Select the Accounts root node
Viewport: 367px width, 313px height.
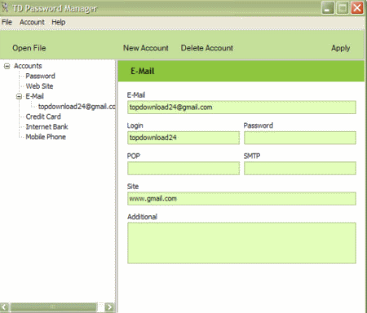coord(28,66)
